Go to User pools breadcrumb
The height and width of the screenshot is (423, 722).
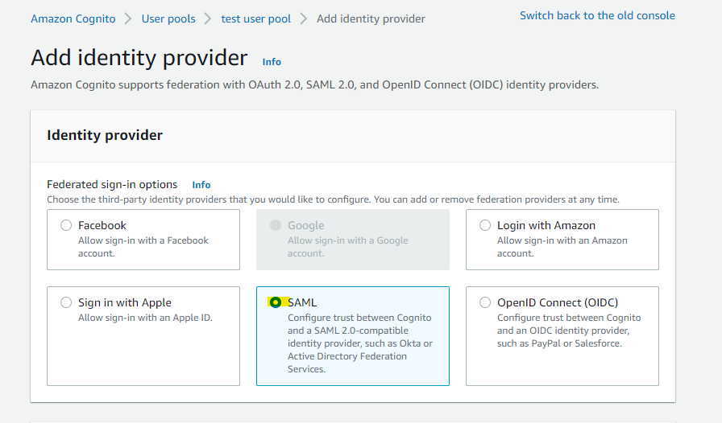168,18
